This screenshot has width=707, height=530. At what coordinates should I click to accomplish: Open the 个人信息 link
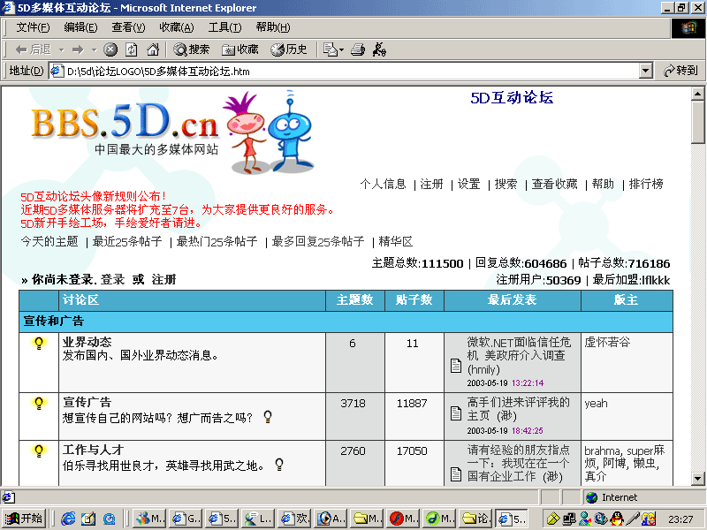[x=384, y=184]
